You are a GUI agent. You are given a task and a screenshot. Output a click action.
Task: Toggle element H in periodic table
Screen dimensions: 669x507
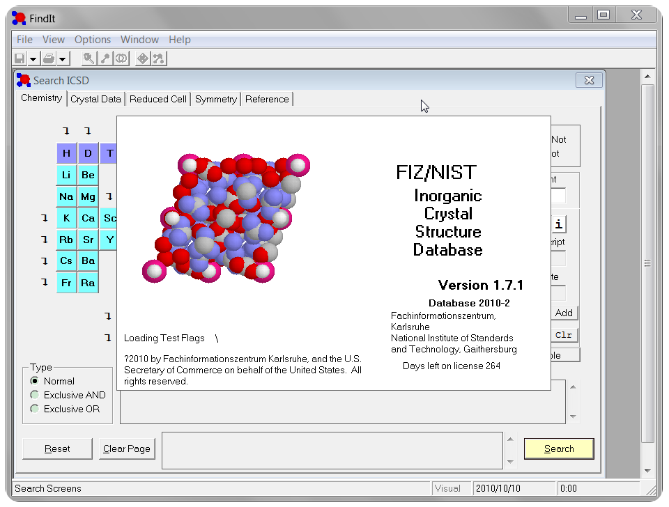[x=67, y=153]
